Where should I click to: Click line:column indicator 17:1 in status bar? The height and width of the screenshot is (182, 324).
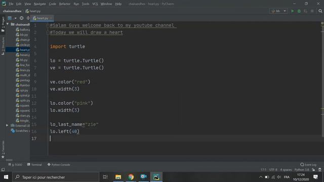pyautogui.click(x=263, y=170)
